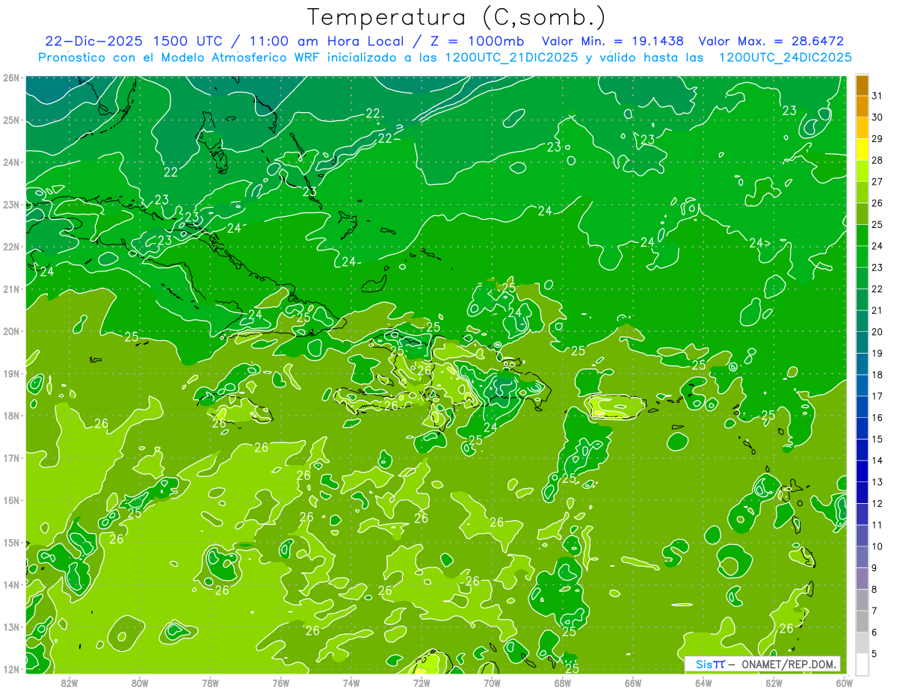Click the '24N' latitude axis label
The image size is (897, 693).
pyautogui.click(x=11, y=162)
